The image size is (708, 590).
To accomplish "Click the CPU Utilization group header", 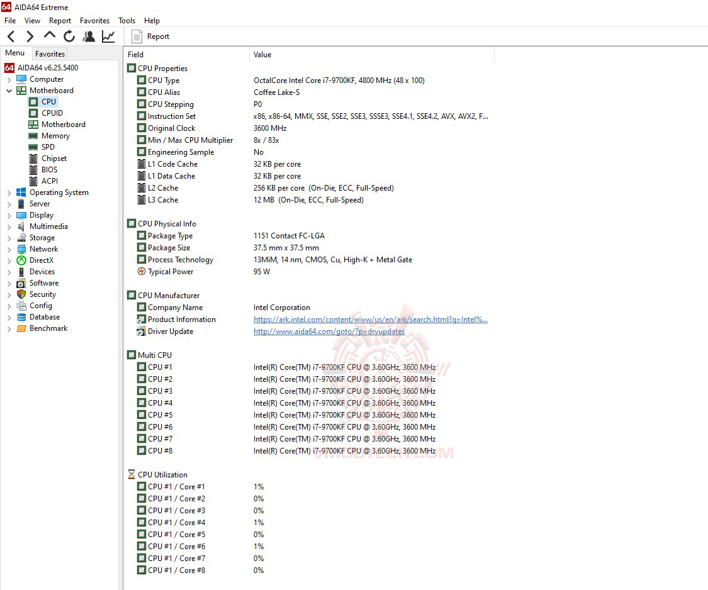I will click(157, 474).
